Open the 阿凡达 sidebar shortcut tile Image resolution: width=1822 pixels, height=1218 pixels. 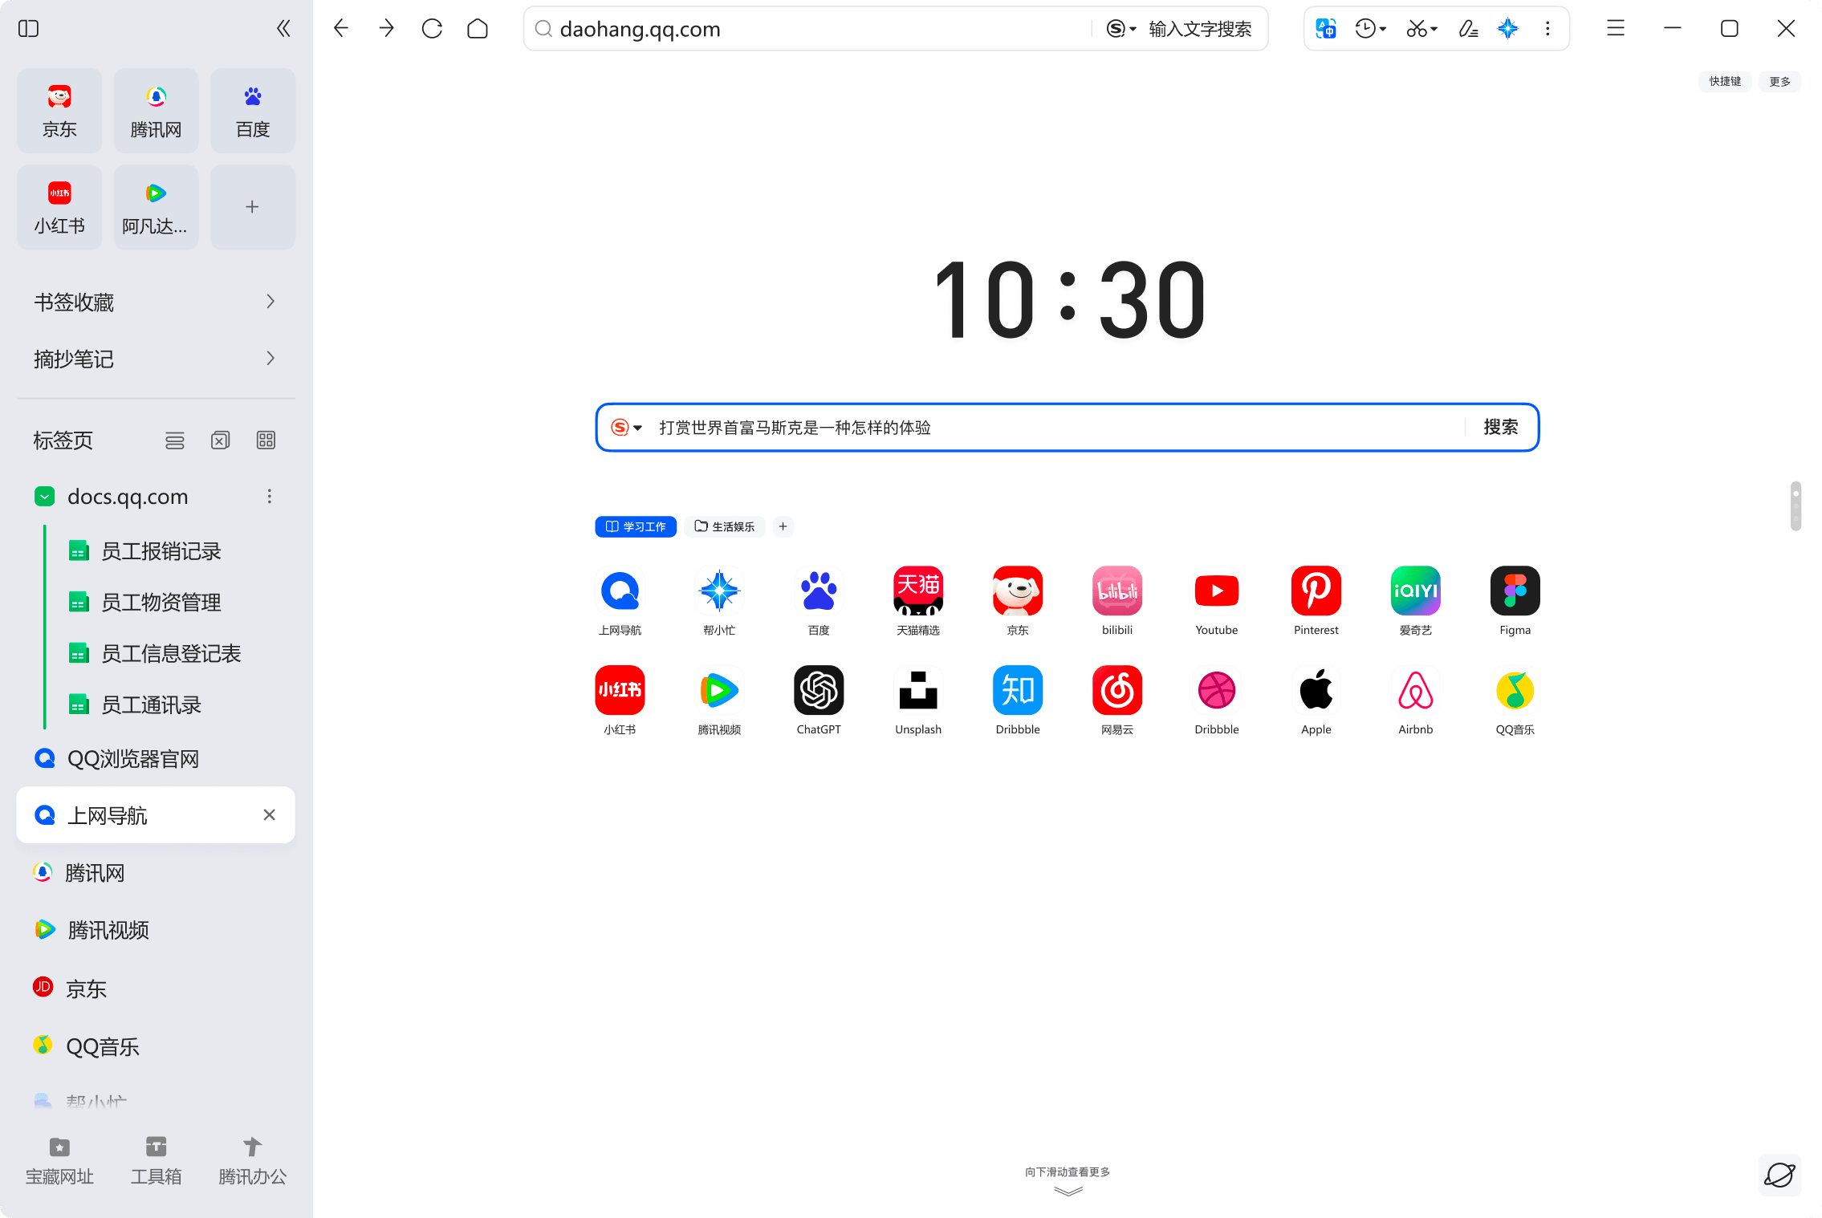tap(156, 207)
